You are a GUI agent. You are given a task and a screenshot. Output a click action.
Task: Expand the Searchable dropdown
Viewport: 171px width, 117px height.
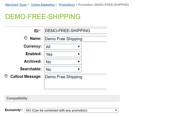click(63, 69)
